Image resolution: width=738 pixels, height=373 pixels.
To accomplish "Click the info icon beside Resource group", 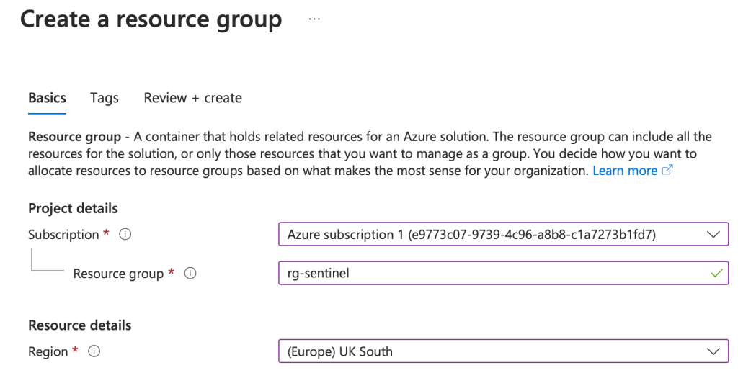I will [x=191, y=274].
